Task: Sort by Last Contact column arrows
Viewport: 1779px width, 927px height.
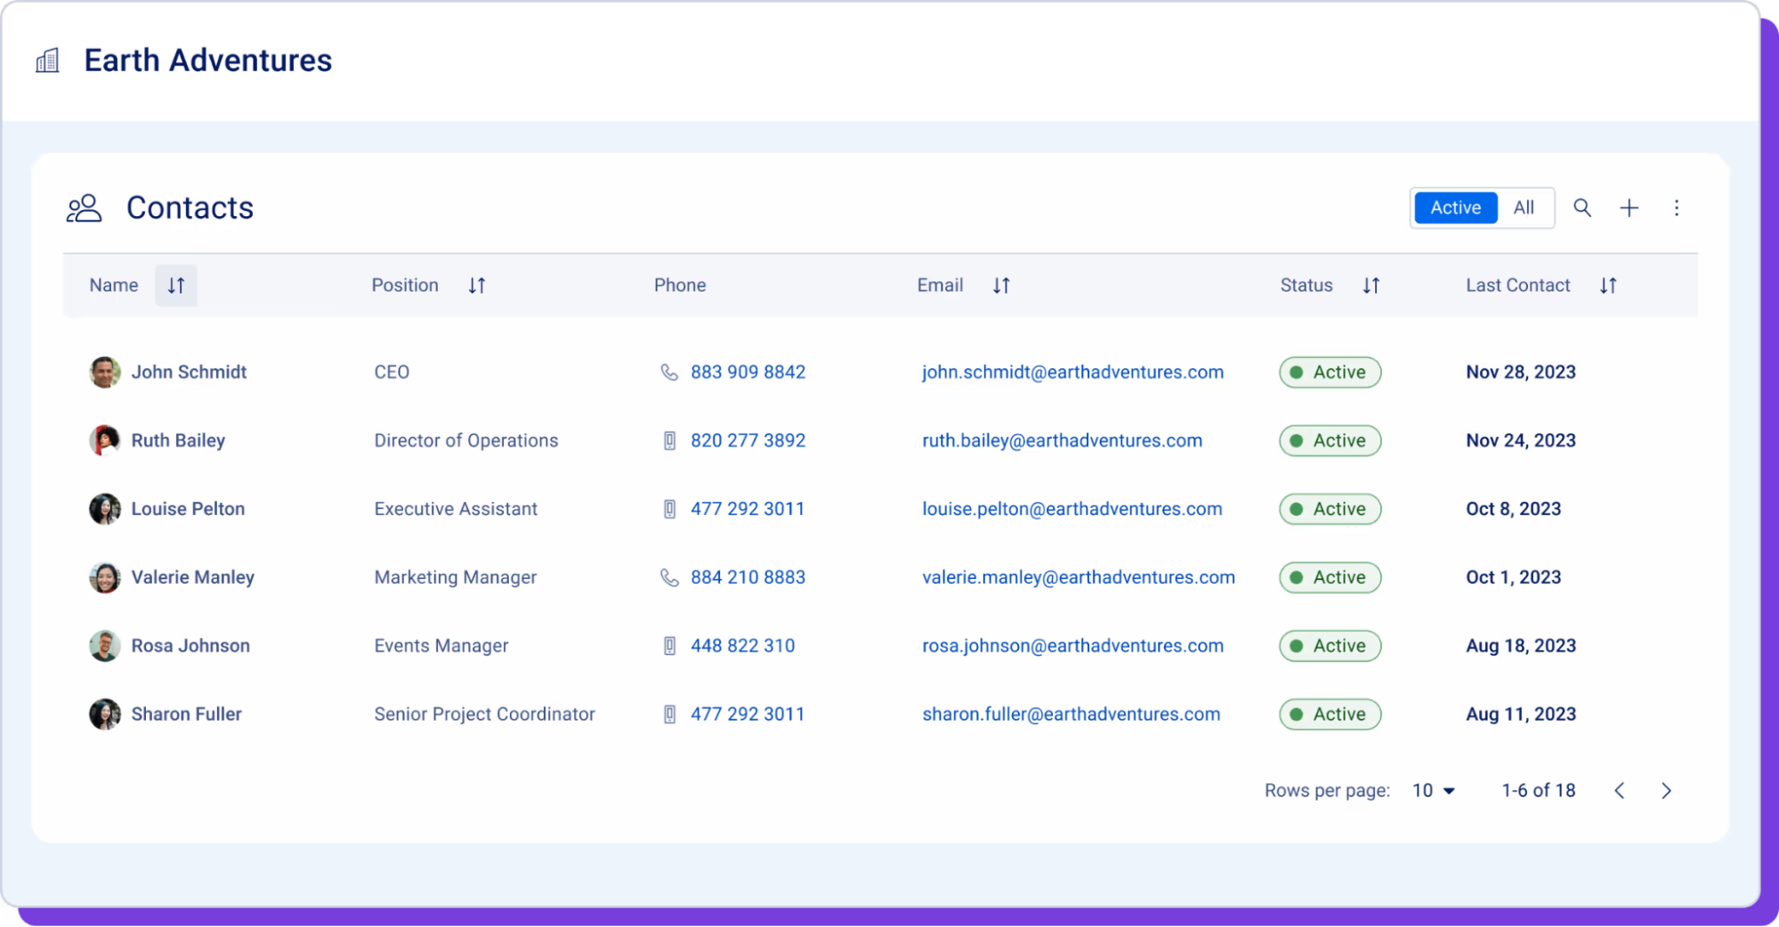Action: tap(1607, 286)
